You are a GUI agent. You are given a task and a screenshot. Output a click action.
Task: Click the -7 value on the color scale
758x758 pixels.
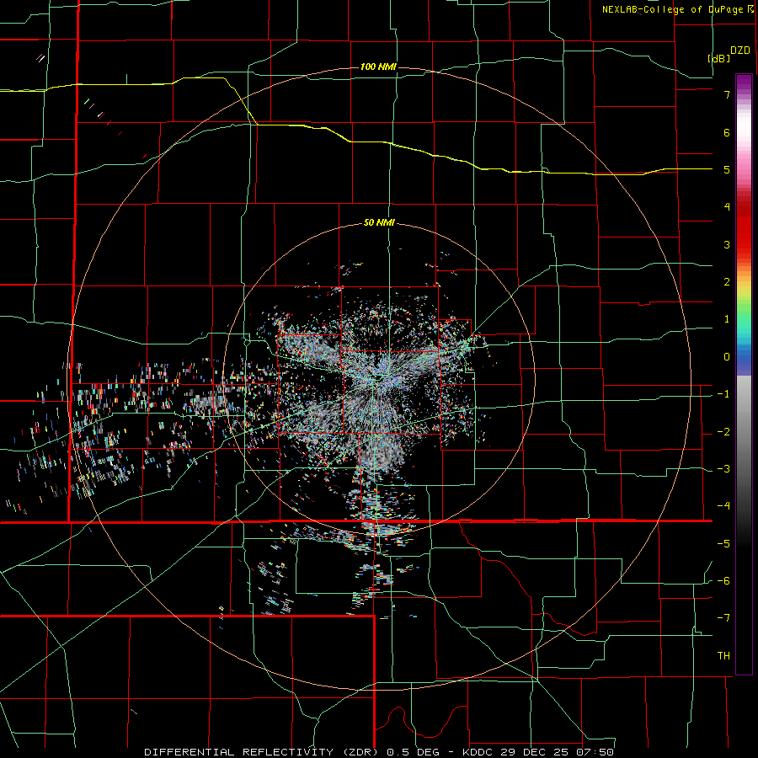coord(723,618)
